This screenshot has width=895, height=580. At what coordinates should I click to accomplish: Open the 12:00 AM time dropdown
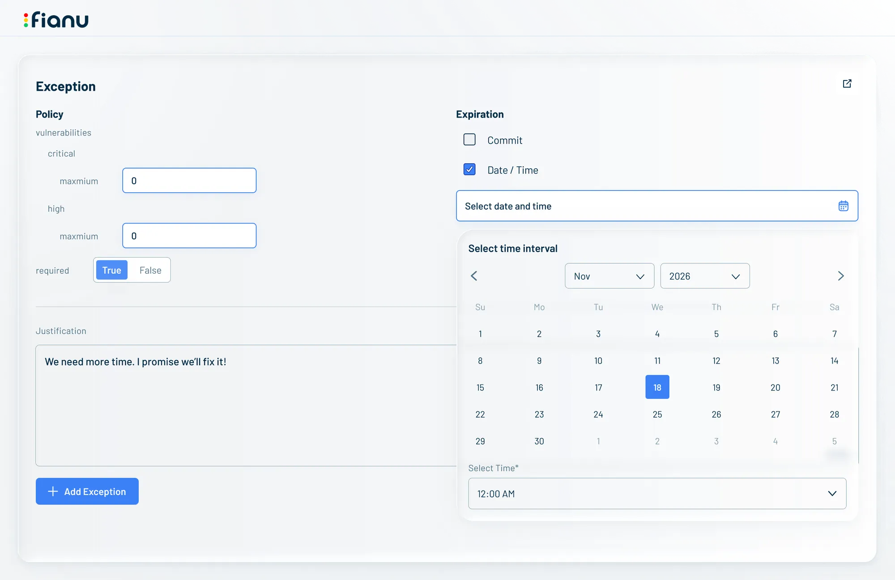657,494
